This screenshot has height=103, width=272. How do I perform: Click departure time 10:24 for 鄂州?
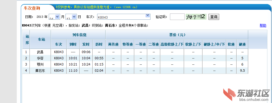(x=86, y=64)
